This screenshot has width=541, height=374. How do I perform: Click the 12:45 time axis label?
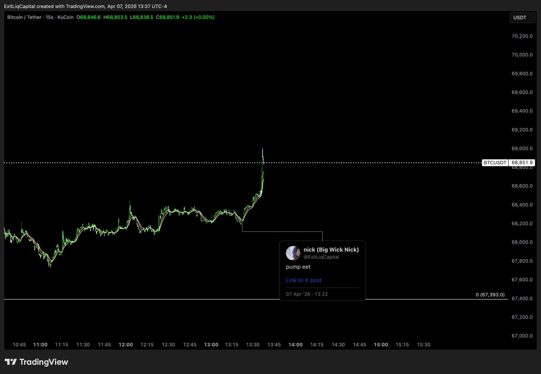point(190,345)
